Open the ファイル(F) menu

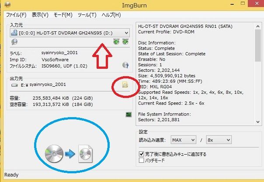click(x=16, y=15)
